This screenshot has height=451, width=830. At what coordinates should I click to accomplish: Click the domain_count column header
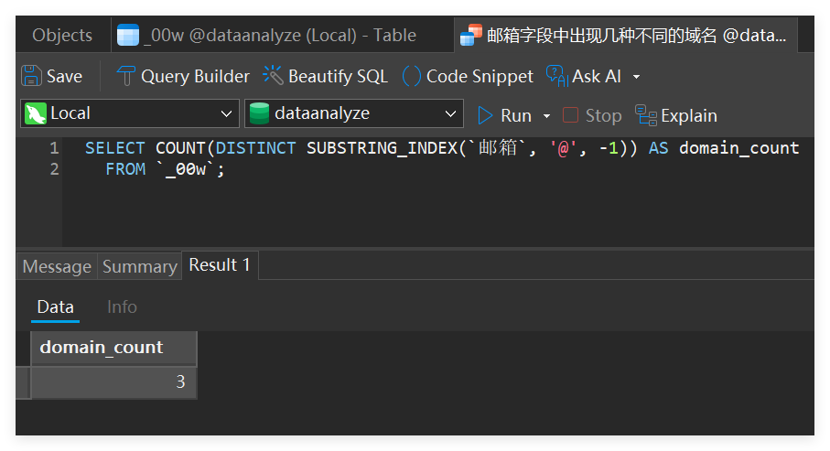click(x=113, y=348)
